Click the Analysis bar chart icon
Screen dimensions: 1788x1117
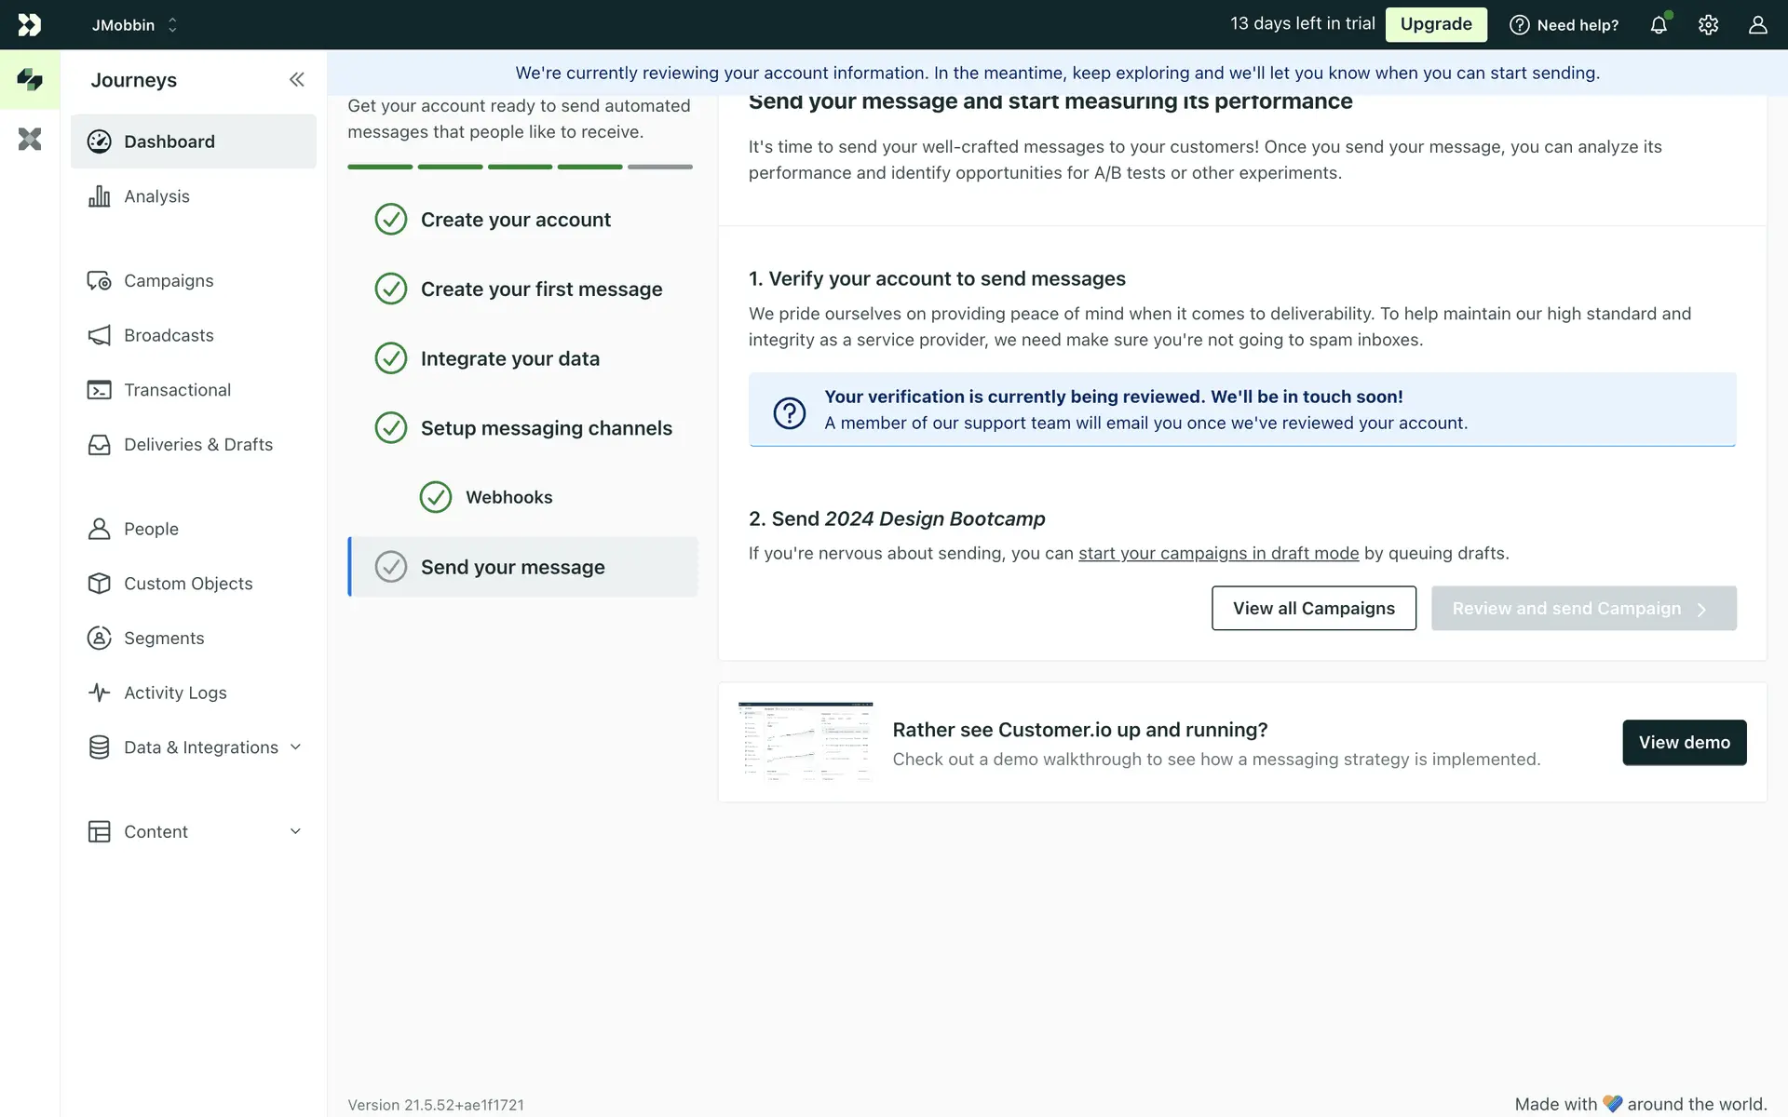(x=99, y=196)
